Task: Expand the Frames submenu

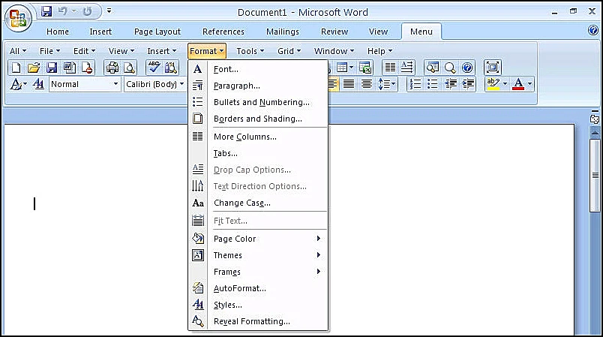Action: (x=319, y=272)
